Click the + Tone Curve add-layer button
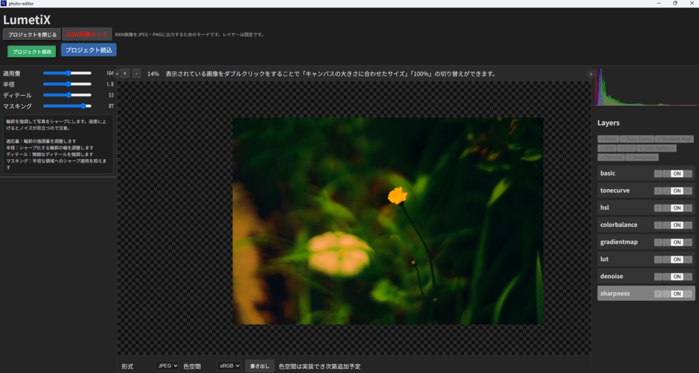The image size is (699, 373). click(637, 139)
